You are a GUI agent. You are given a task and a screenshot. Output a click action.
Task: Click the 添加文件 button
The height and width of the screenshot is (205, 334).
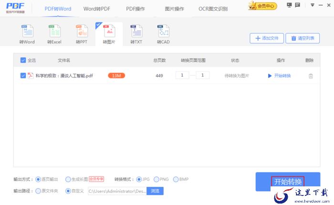[267, 38]
